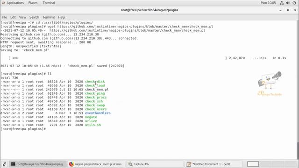Switch to Firefox nagios-plugins taskbar item
This screenshot has height=168, width=299.
point(96,164)
